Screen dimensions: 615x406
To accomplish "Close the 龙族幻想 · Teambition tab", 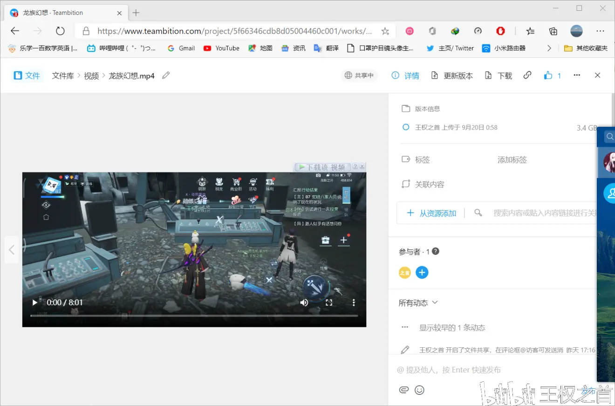I will (x=120, y=13).
